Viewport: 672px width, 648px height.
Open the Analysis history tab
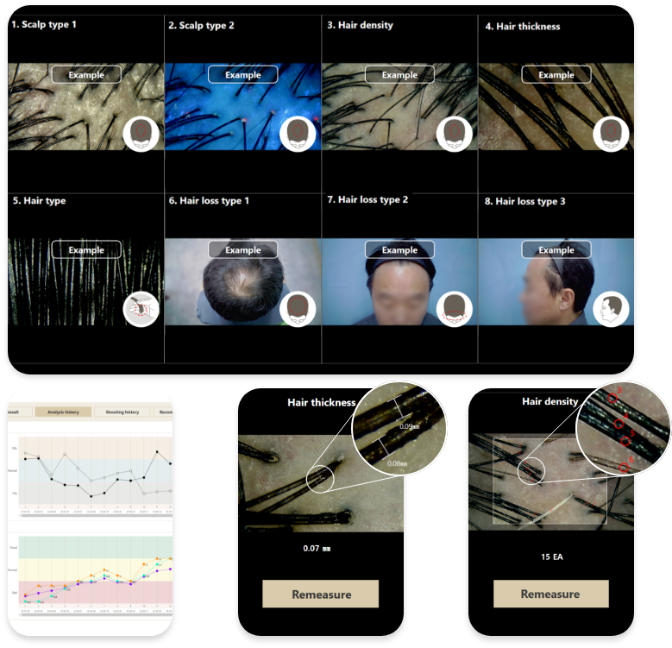(x=63, y=412)
